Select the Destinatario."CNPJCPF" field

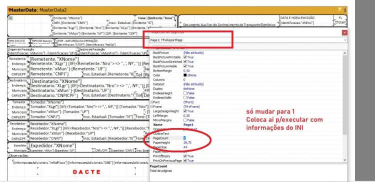point(53,96)
